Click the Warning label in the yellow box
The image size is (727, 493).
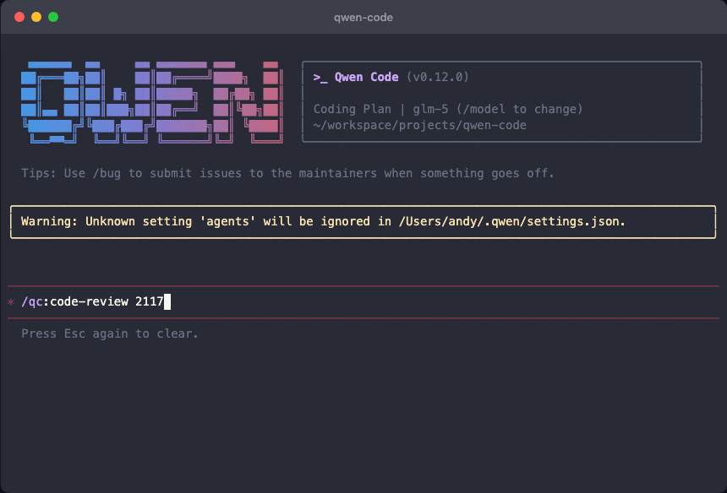(x=49, y=221)
